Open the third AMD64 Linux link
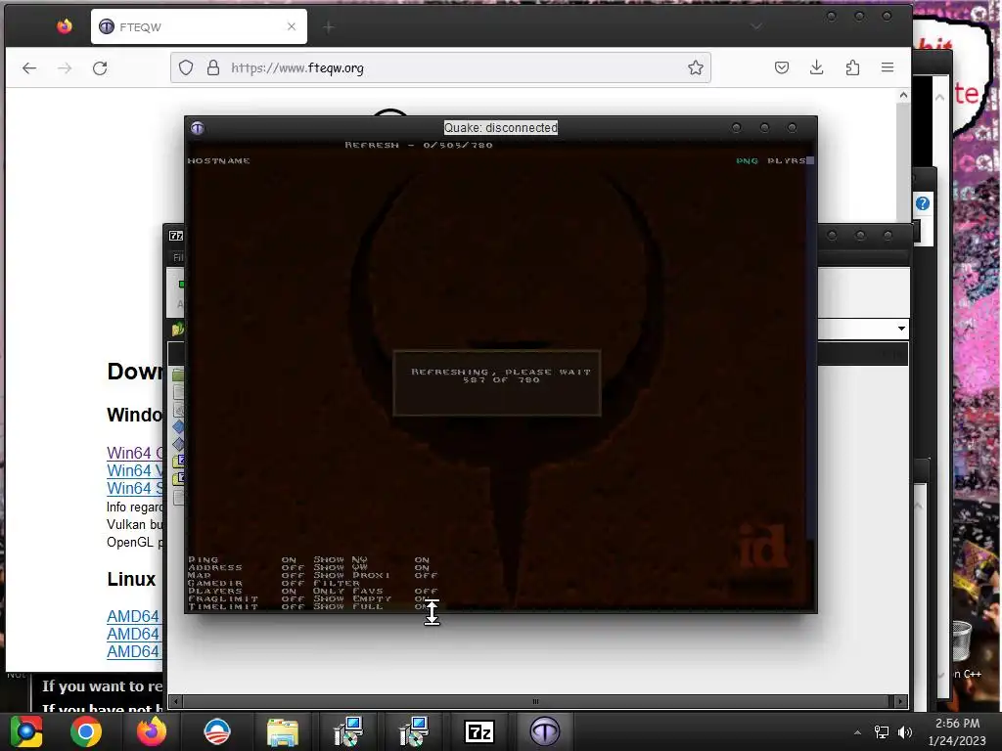 point(133,651)
